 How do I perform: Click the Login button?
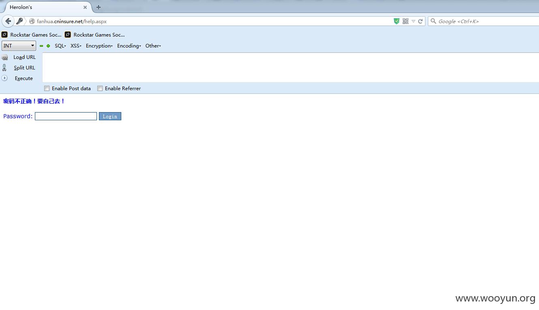pyautogui.click(x=110, y=116)
